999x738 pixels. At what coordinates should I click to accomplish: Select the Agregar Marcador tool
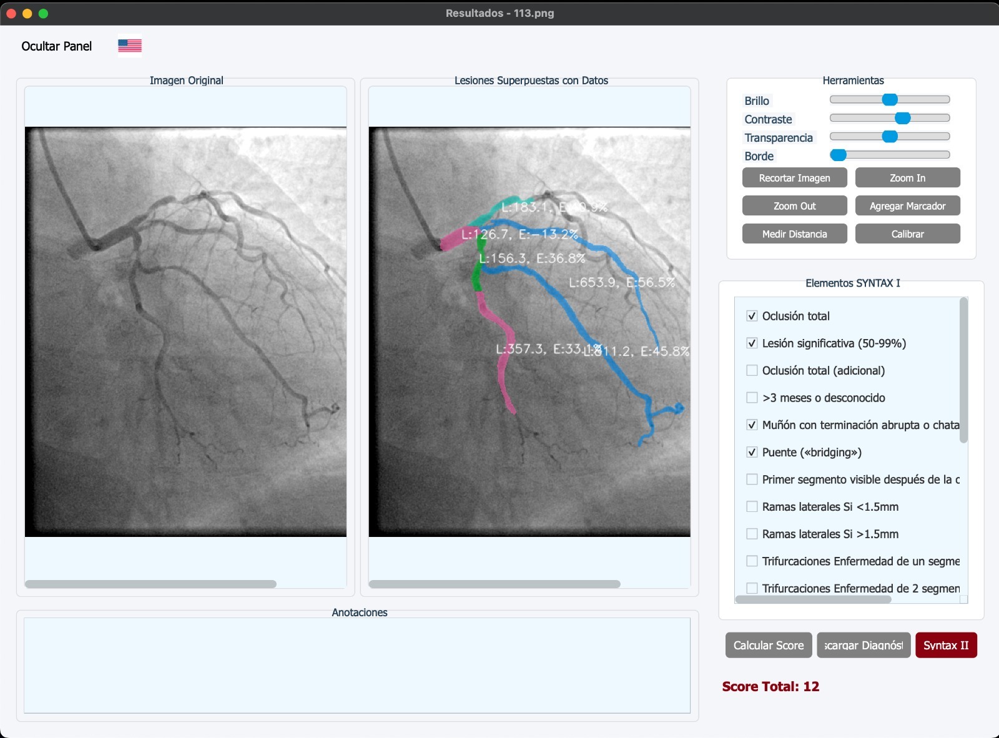coord(907,206)
